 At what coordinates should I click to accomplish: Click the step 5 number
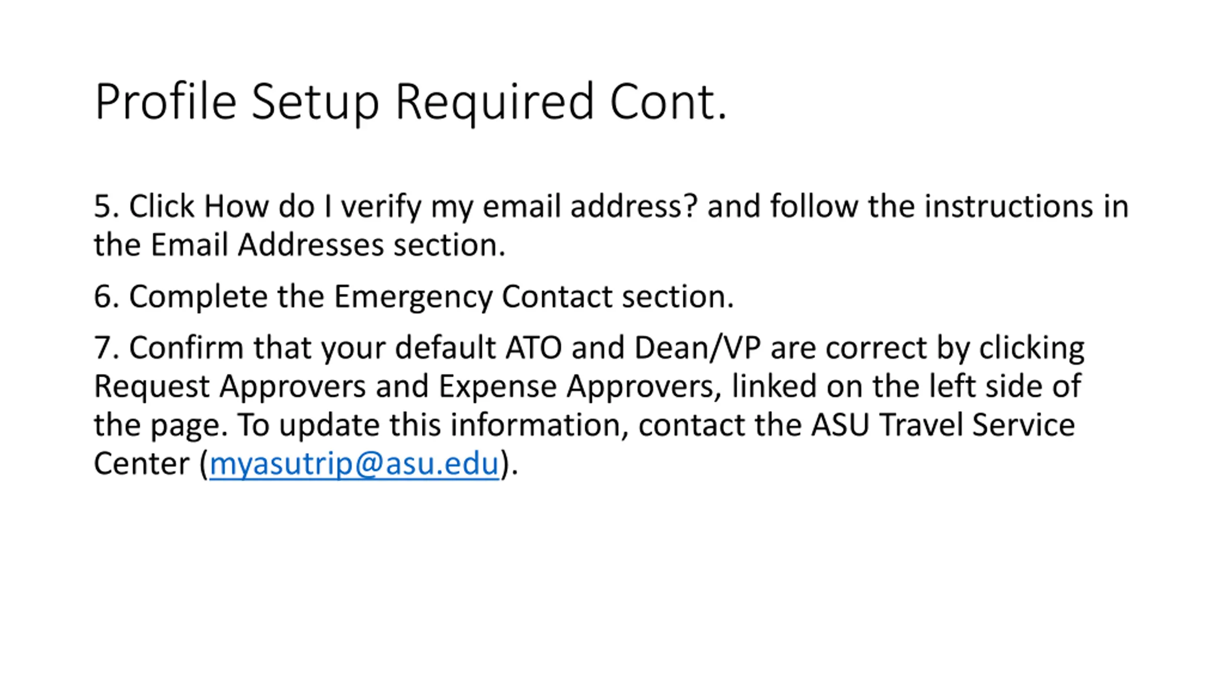point(106,207)
